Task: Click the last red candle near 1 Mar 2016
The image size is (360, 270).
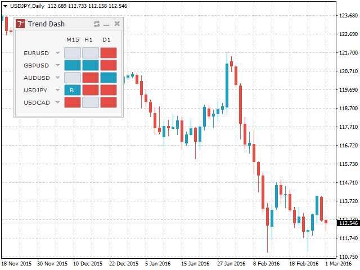Action: click(x=326, y=221)
